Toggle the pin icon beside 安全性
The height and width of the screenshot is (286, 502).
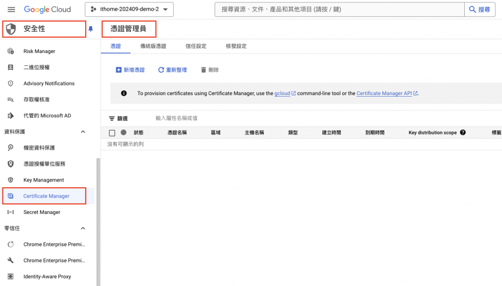(x=91, y=29)
